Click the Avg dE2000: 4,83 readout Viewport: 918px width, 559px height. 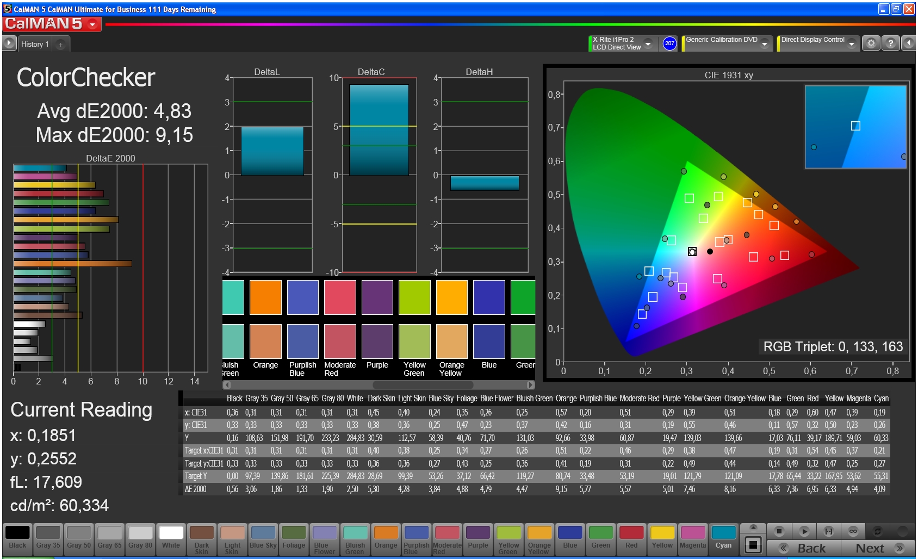tap(114, 111)
